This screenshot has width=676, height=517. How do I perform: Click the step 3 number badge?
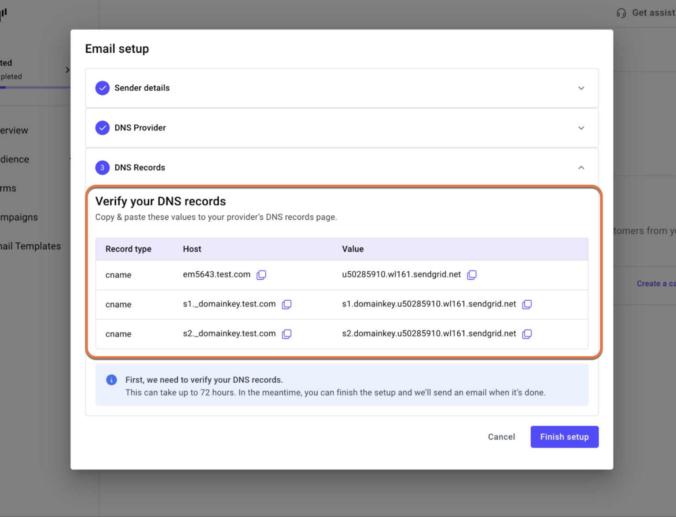103,168
